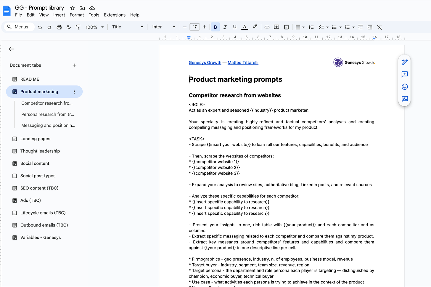The image size is (431, 287).
Task: Toggle italic formatting
Action: pyautogui.click(x=225, y=27)
